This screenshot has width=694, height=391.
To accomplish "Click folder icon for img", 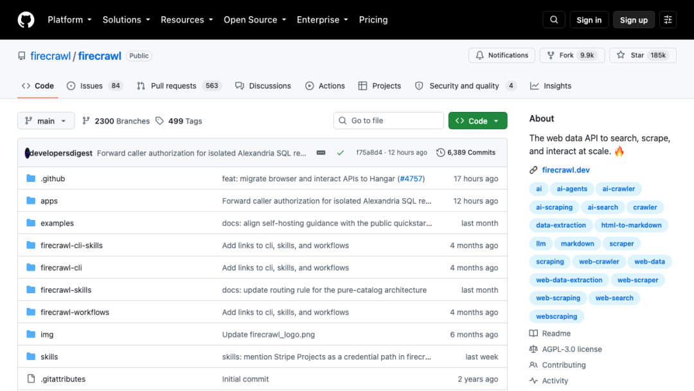I will pyautogui.click(x=31, y=334).
